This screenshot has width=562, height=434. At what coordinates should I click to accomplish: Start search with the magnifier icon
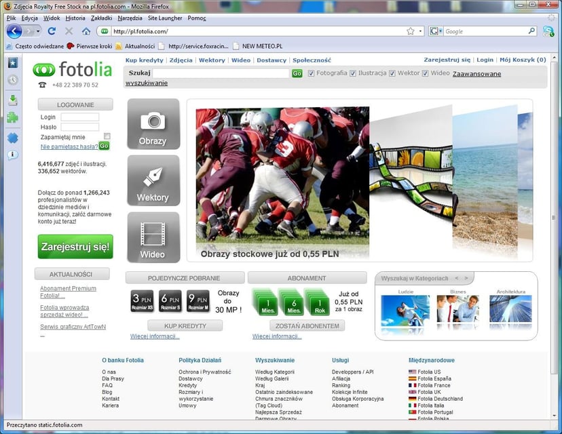coord(532,31)
